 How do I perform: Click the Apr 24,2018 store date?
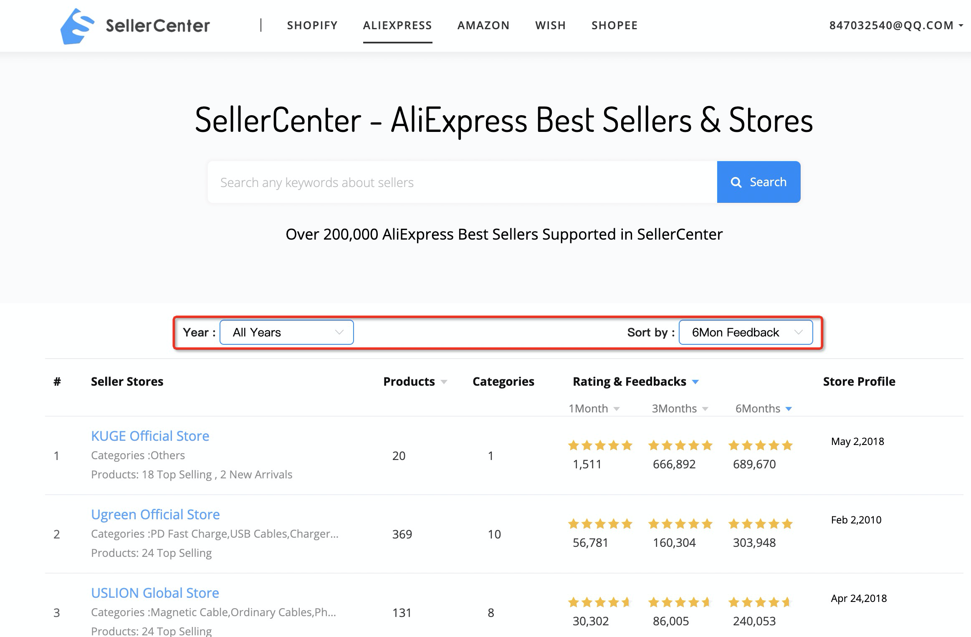click(x=859, y=599)
